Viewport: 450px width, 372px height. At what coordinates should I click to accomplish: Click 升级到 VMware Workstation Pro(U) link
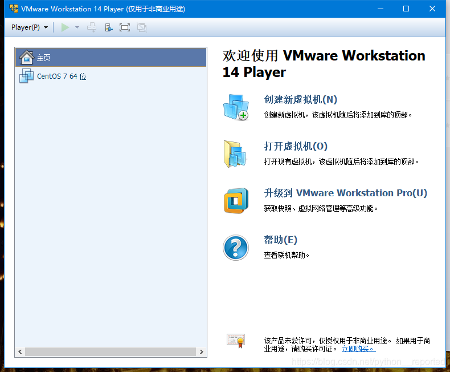346,193
